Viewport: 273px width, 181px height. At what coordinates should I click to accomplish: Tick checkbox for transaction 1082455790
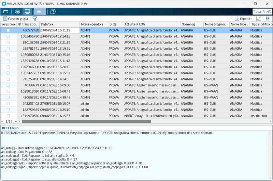pos(8,36)
